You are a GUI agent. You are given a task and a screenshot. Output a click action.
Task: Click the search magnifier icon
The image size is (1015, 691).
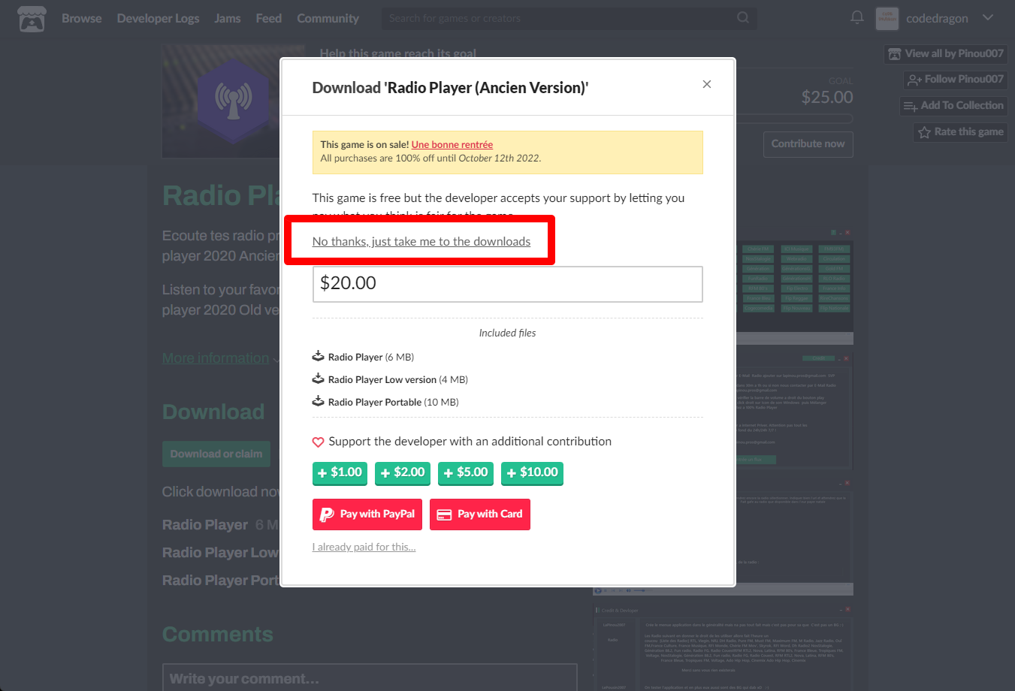tap(742, 17)
